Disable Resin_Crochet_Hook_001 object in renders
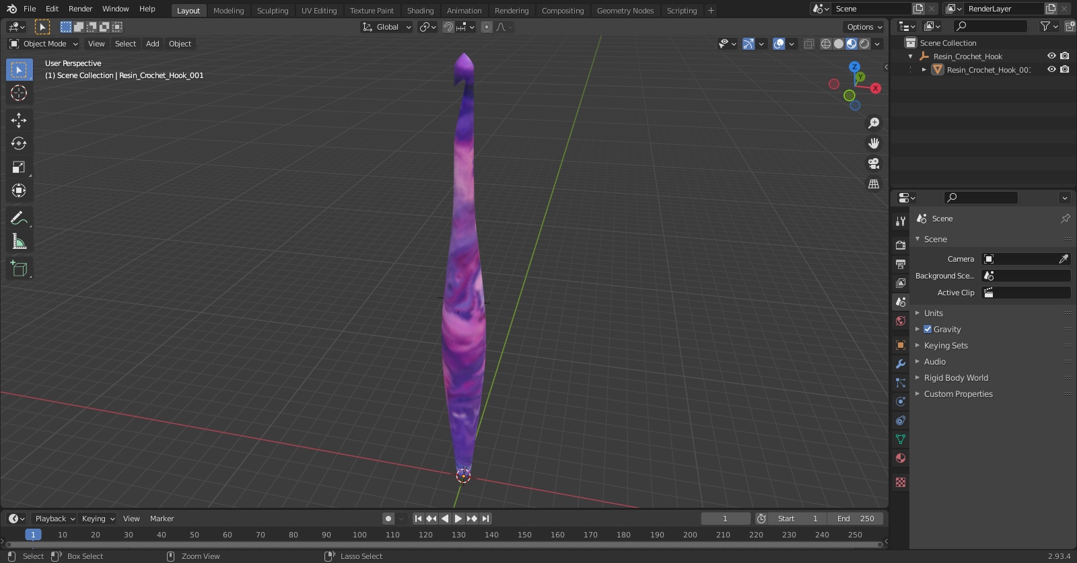Screen dimensions: 1077x563 pos(1065,69)
